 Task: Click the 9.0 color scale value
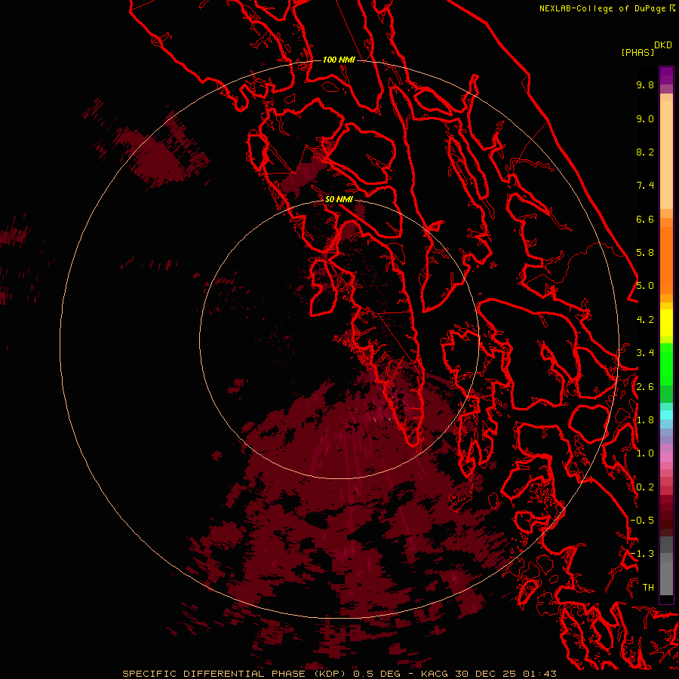(645, 118)
